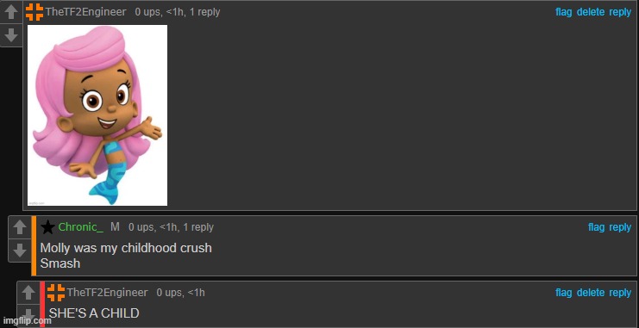639x328 pixels.
Task: Flag the top image comment
Action: pos(564,12)
